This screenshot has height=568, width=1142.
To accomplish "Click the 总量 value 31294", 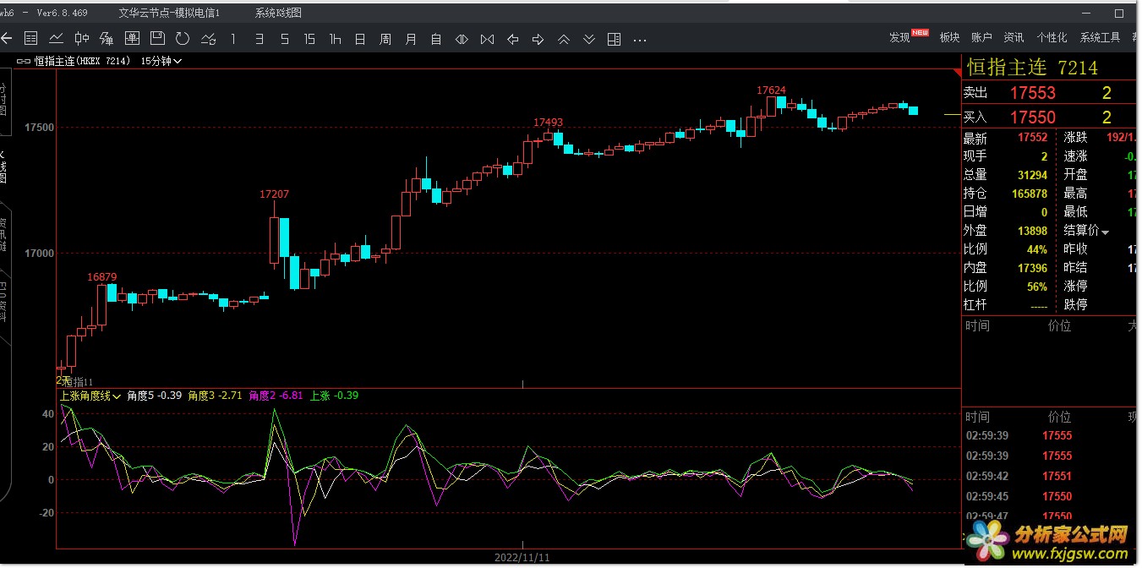I will click(x=1033, y=175).
